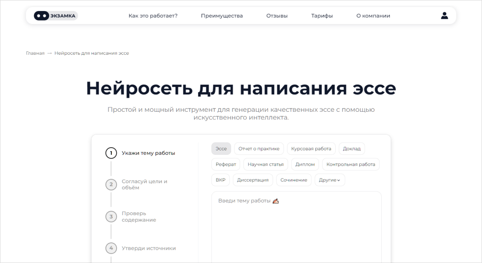This screenshot has height=263, width=482.
Task: Select Научная статья work type
Action: click(x=266, y=164)
